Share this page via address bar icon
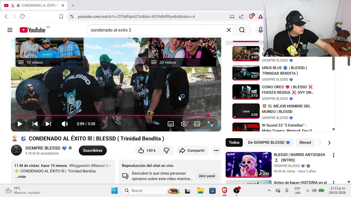351x197 pixels. 241,16
